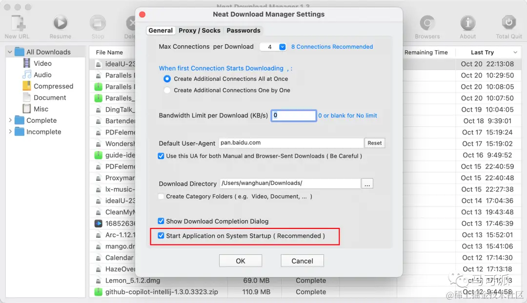Click the Last Try column header
The height and width of the screenshot is (303, 527).
(x=482, y=52)
